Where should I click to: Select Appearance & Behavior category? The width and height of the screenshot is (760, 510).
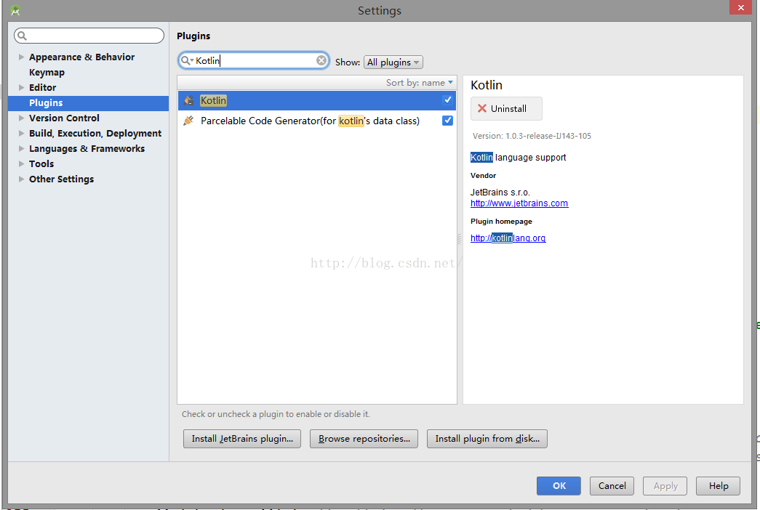pos(81,57)
